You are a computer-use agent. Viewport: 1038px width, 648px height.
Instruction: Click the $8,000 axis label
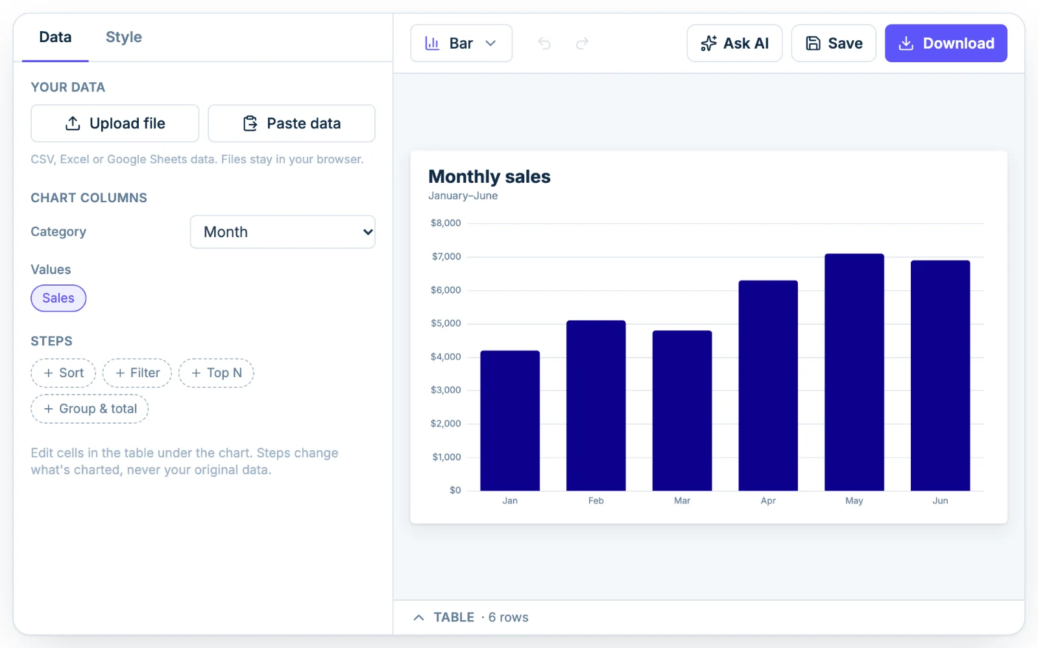tap(446, 223)
